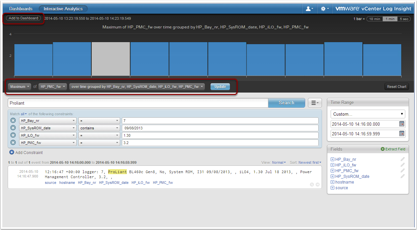Open the contains operator dropdown
This screenshot has width=417, height=230.
[x=99, y=128]
